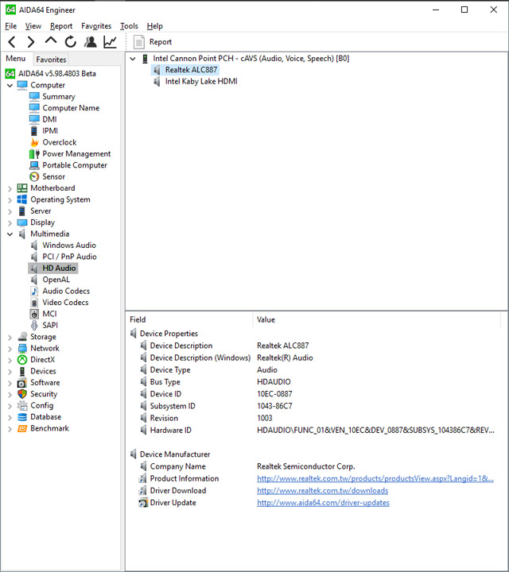This screenshot has height=572, width=509.
Task: Click the Report toolbar button label
Action: tap(161, 42)
